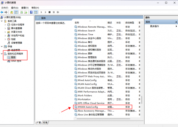This screenshot has height=127, width=178.
Task: Select the Windows Time service row
Action: (x=107, y=34)
